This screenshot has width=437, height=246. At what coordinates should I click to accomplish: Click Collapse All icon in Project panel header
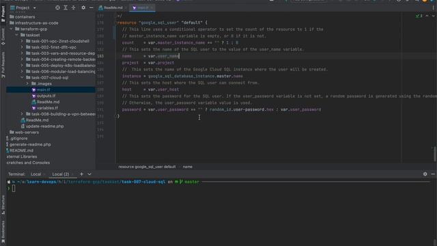click(x=73, y=8)
